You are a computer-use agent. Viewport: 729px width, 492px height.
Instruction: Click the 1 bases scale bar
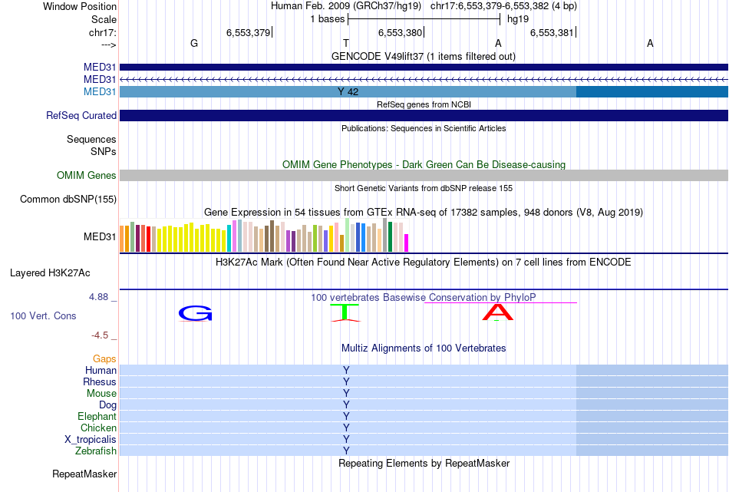[424, 19]
